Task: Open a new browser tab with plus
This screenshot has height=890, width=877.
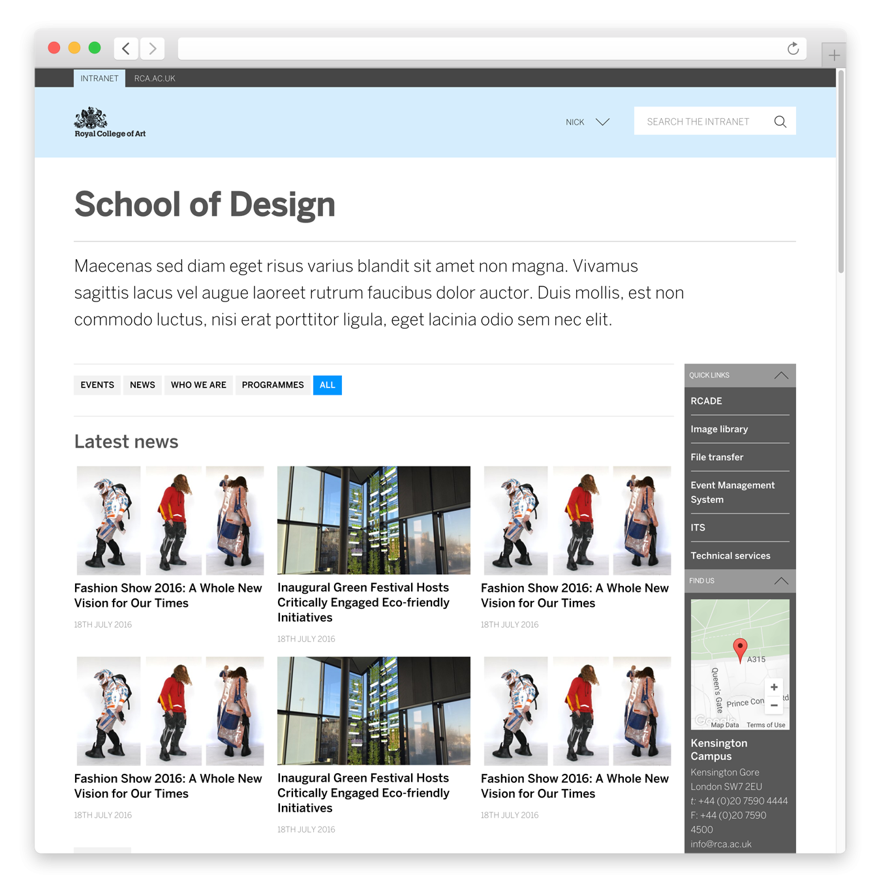Action: (834, 55)
